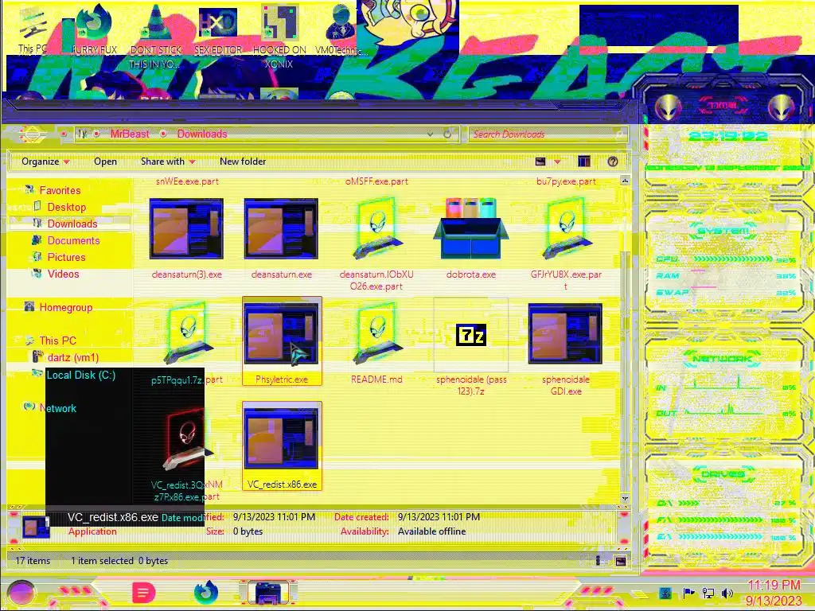Screen dimensions: 815x611
Task: Switch to details view in status bar
Action: (x=599, y=561)
